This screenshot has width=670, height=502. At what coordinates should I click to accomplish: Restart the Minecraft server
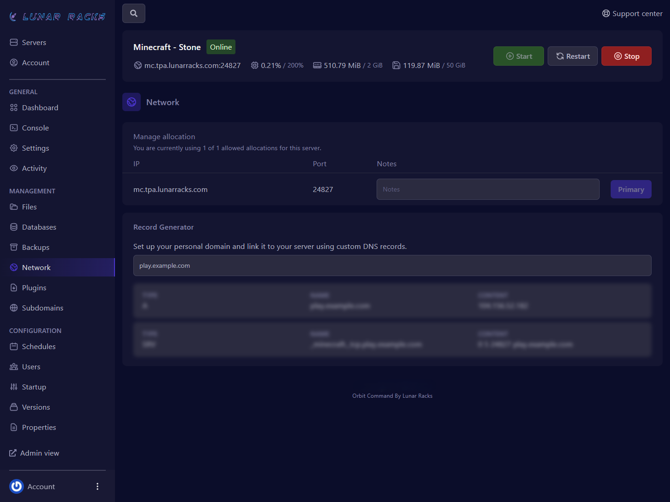573,56
